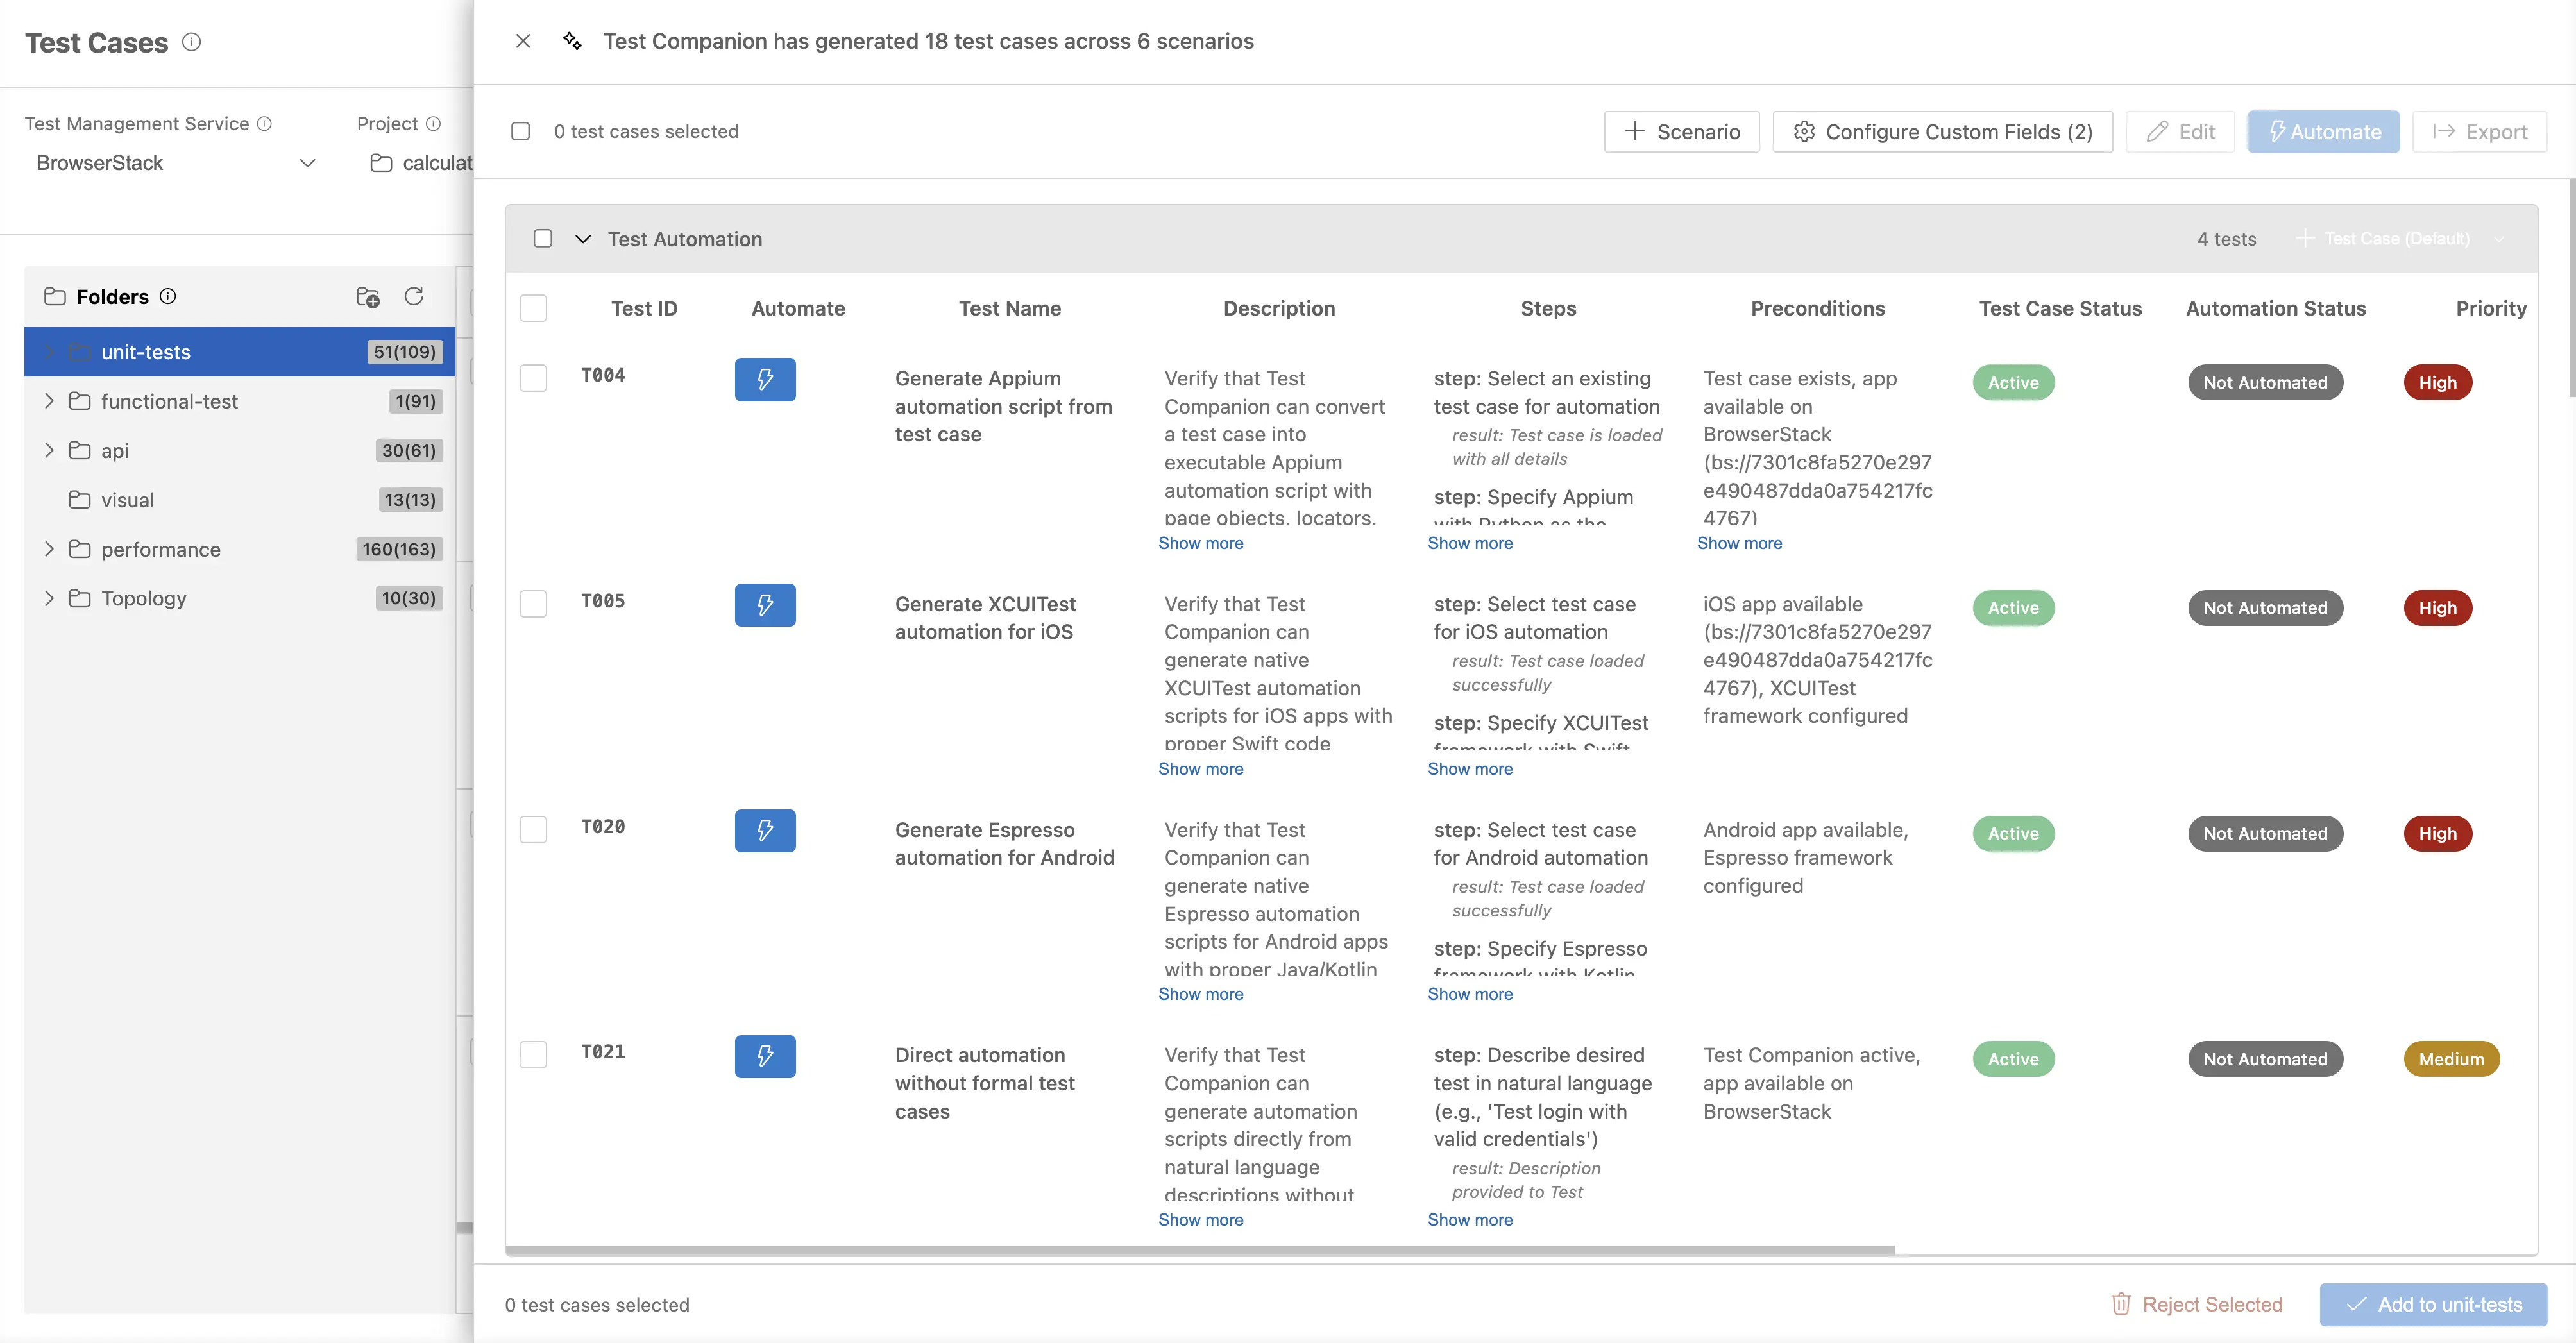Automate test T005 with the lightning icon

[x=765, y=605]
